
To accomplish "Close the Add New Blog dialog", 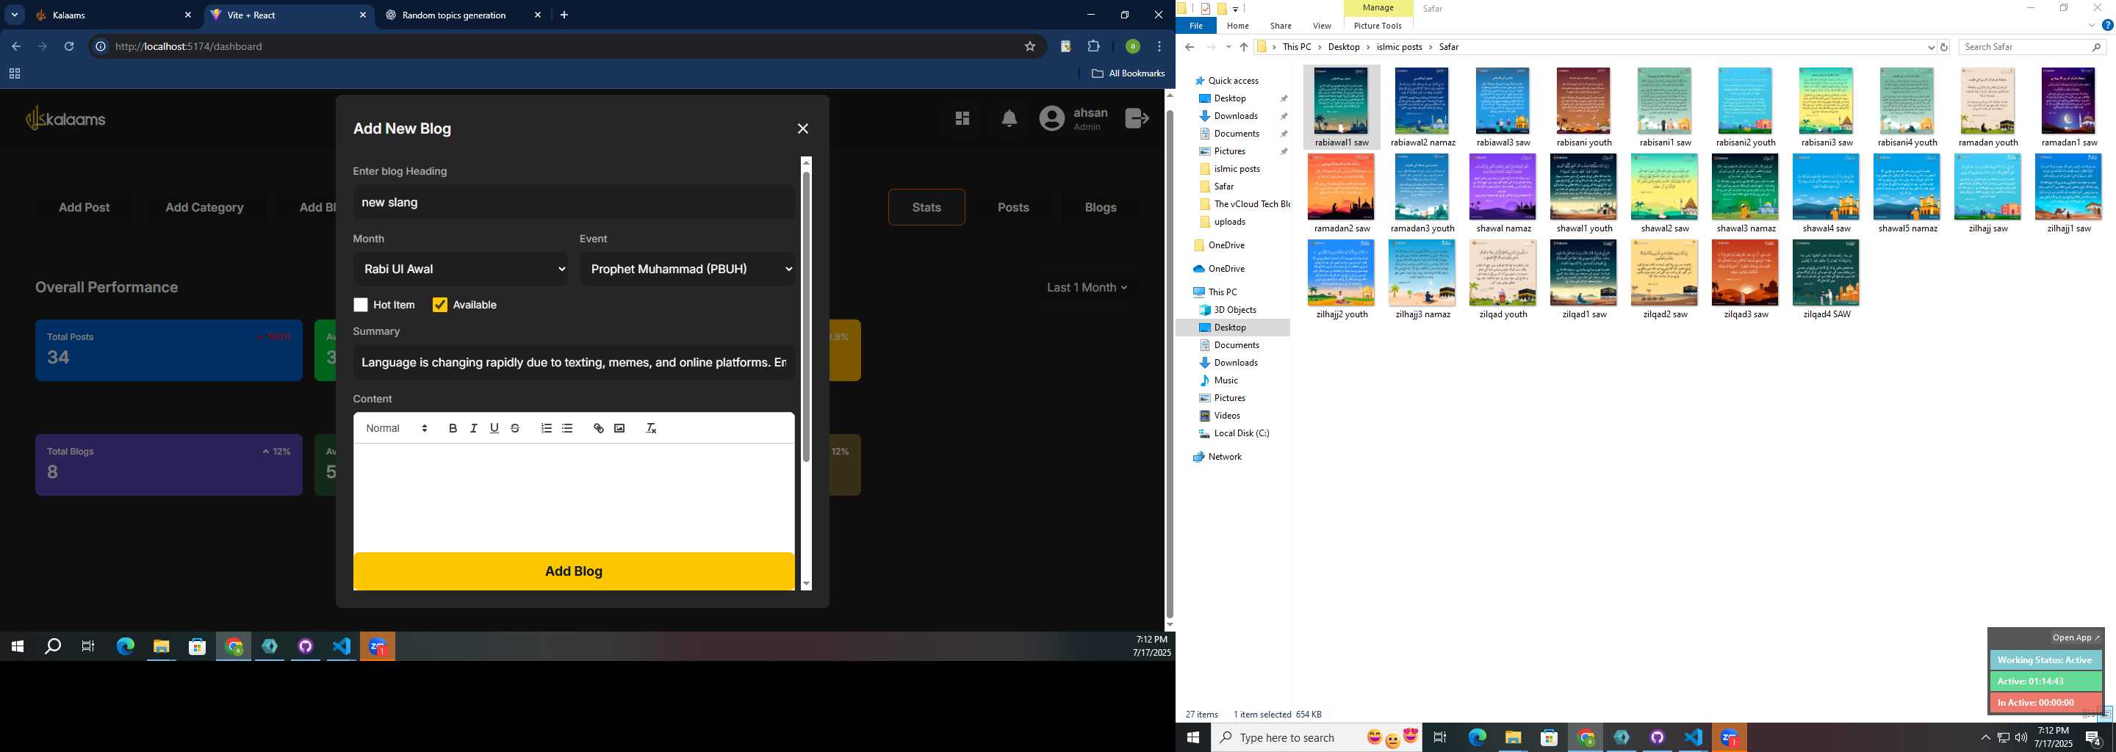I will (802, 129).
